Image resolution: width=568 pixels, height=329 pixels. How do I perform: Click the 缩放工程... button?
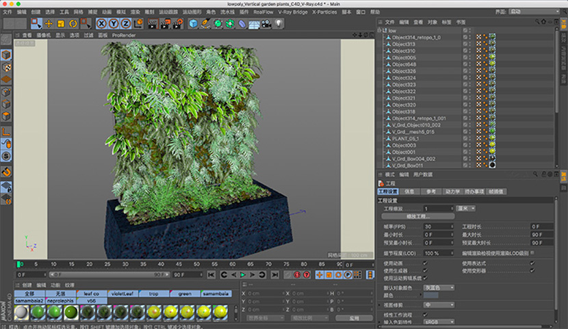tap(418, 216)
